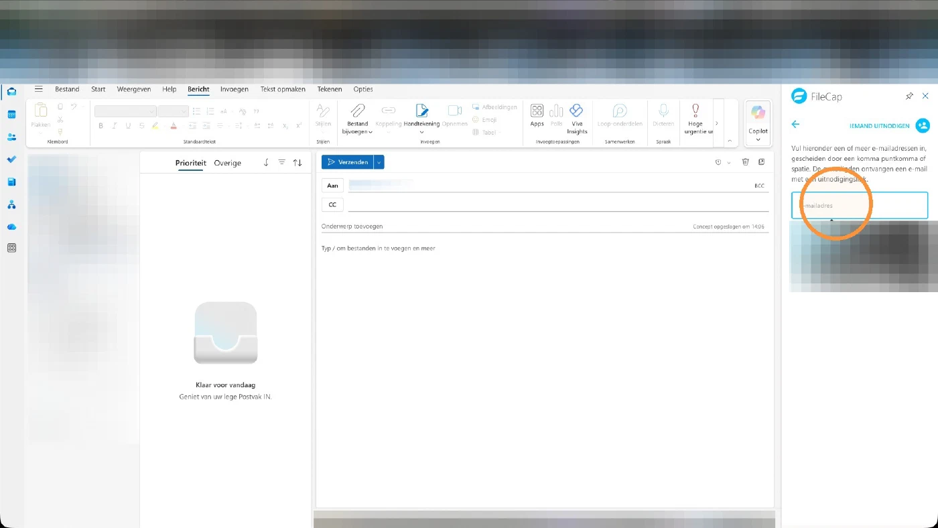Click the CC button
This screenshot has width=938, height=528.
(332, 204)
